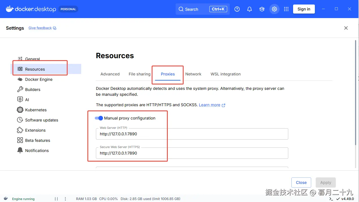
Task: Click the Software updates clock icon
Action: (20, 120)
